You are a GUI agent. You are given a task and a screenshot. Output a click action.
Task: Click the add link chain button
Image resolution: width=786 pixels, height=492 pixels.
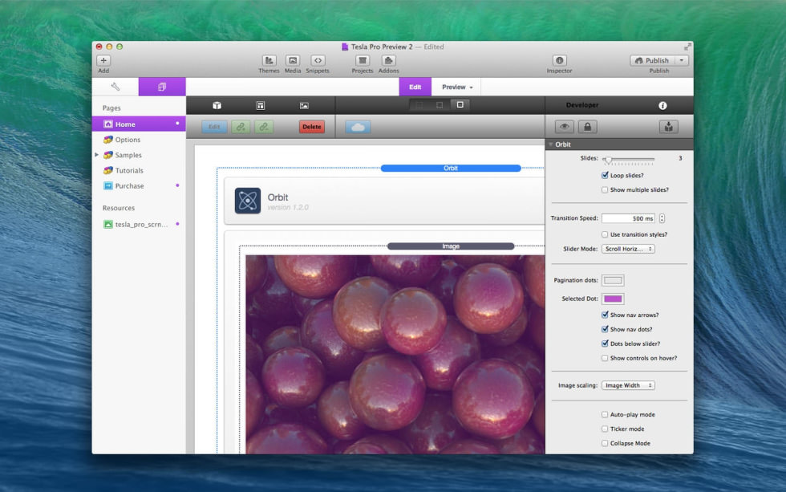(241, 127)
